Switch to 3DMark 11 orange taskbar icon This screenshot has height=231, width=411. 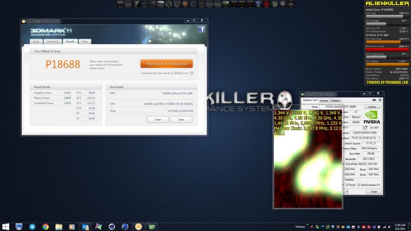tap(138, 226)
